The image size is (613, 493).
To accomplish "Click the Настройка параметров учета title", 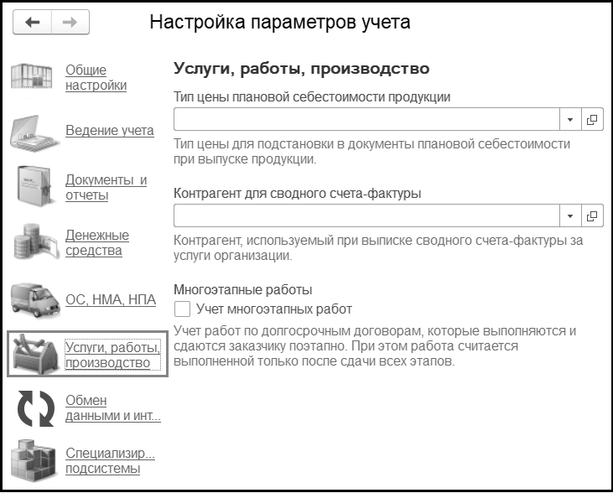I will (280, 23).
